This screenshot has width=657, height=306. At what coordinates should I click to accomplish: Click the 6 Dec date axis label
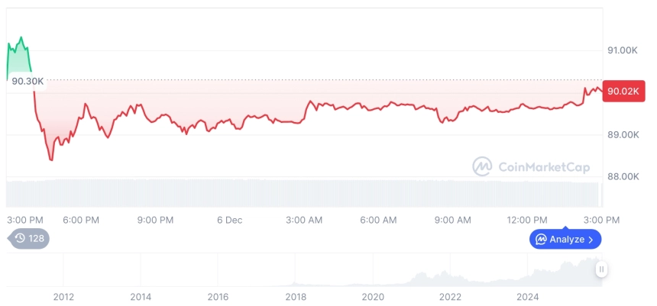(229, 220)
